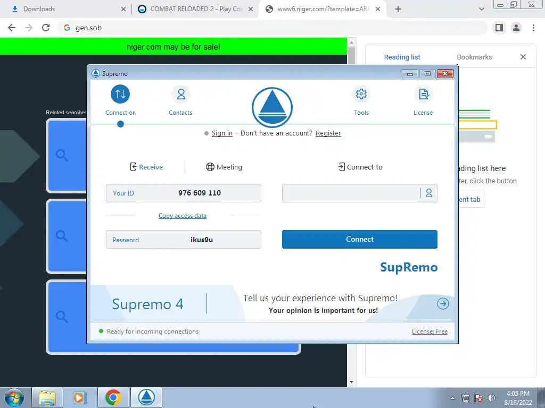Click the Action Center flag icon in the tray
Viewport: 545px width, 408px height.
[478, 398]
